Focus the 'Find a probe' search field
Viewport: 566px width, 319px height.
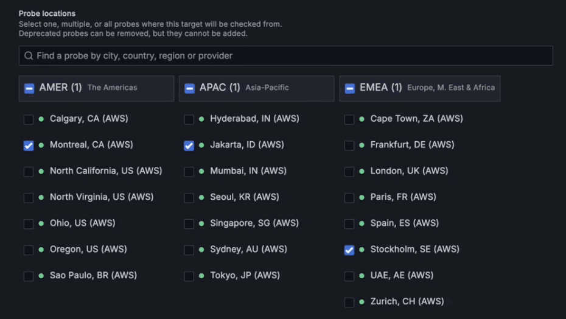(x=285, y=55)
